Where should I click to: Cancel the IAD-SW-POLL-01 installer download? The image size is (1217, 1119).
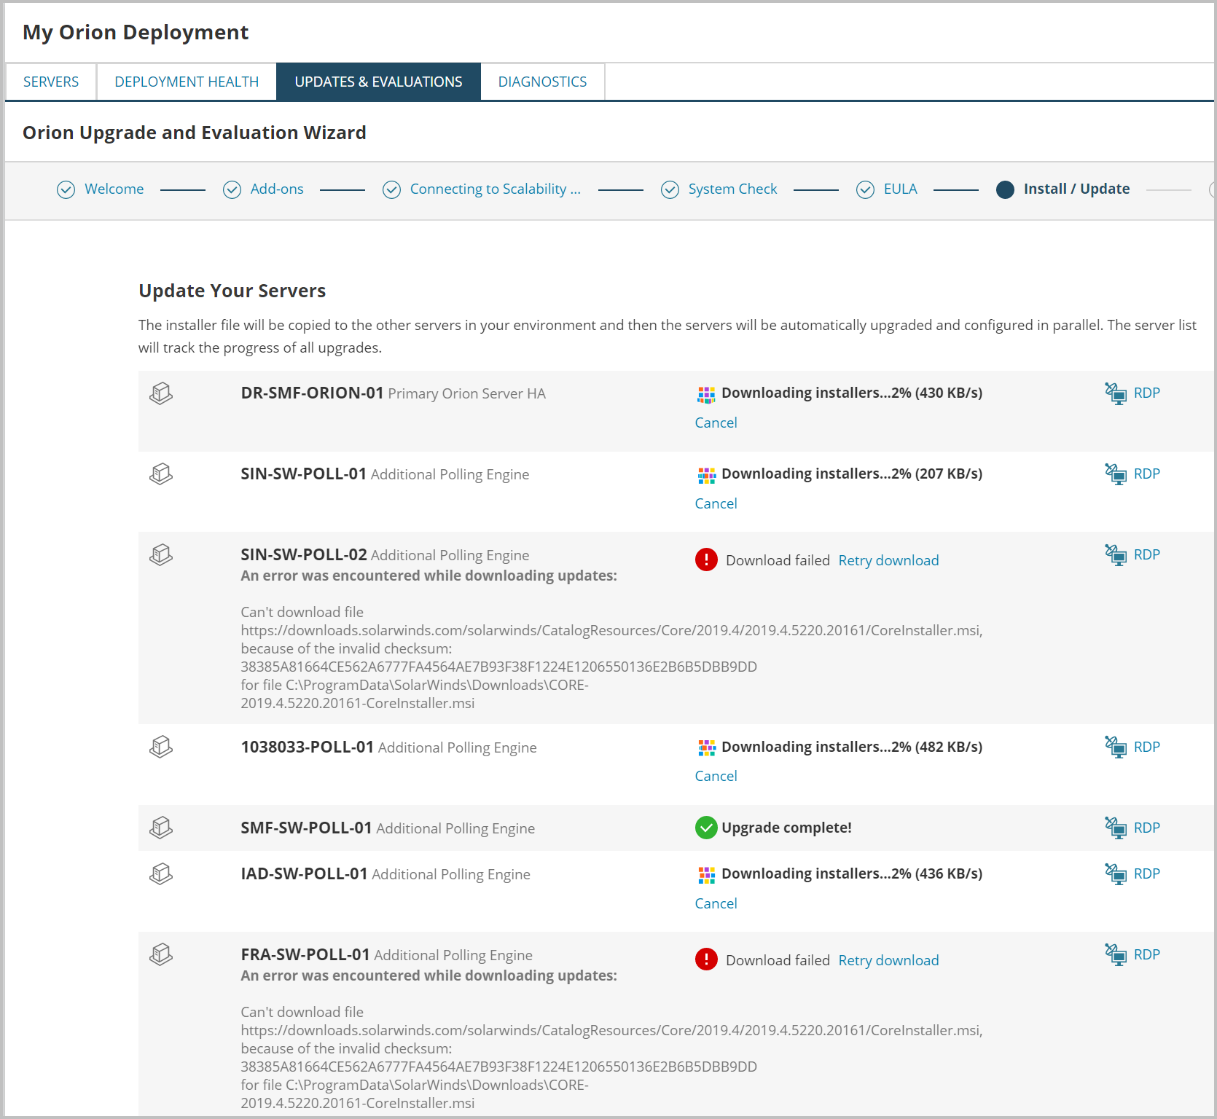(716, 903)
